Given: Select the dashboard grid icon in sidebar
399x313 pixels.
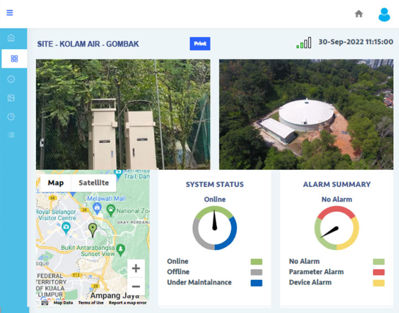Looking at the screenshot, I should (14, 59).
